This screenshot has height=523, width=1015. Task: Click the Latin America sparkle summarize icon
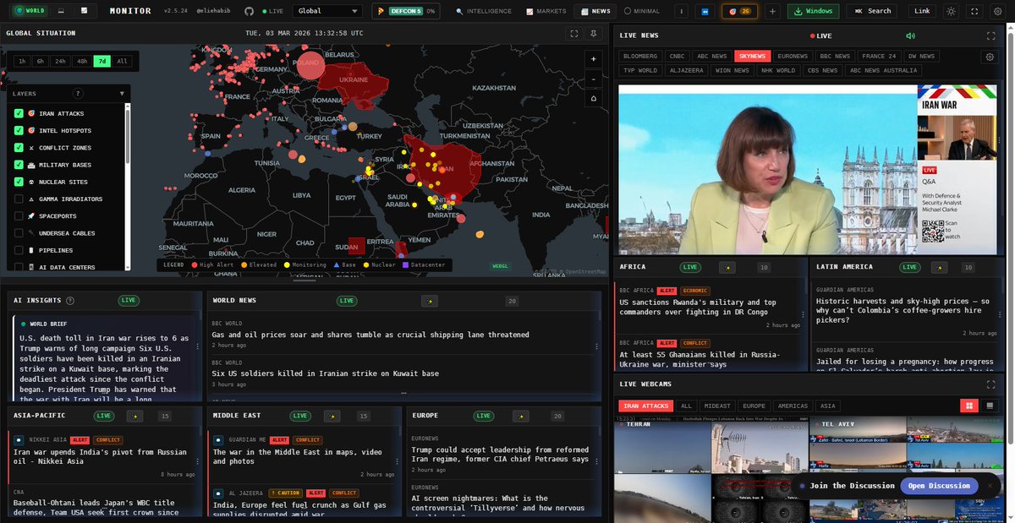pyautogui.click(x=940, y=267)
